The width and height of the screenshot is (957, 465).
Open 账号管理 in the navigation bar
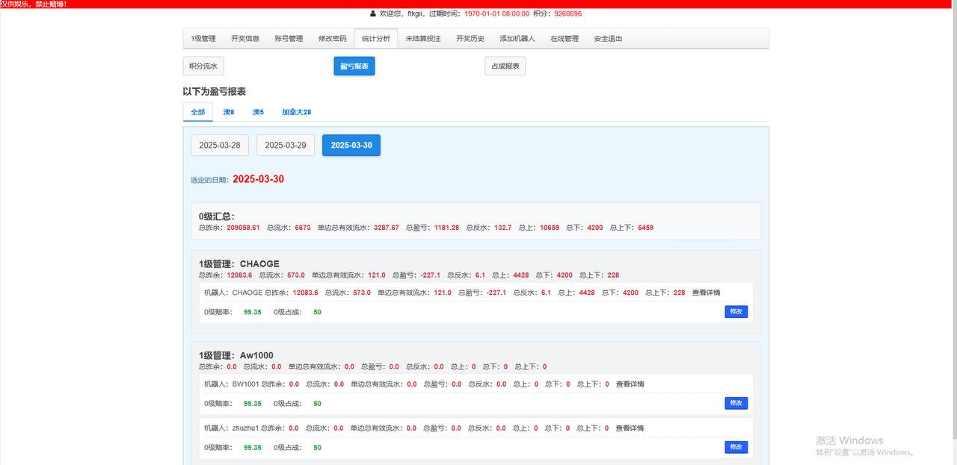coord(289,39)
